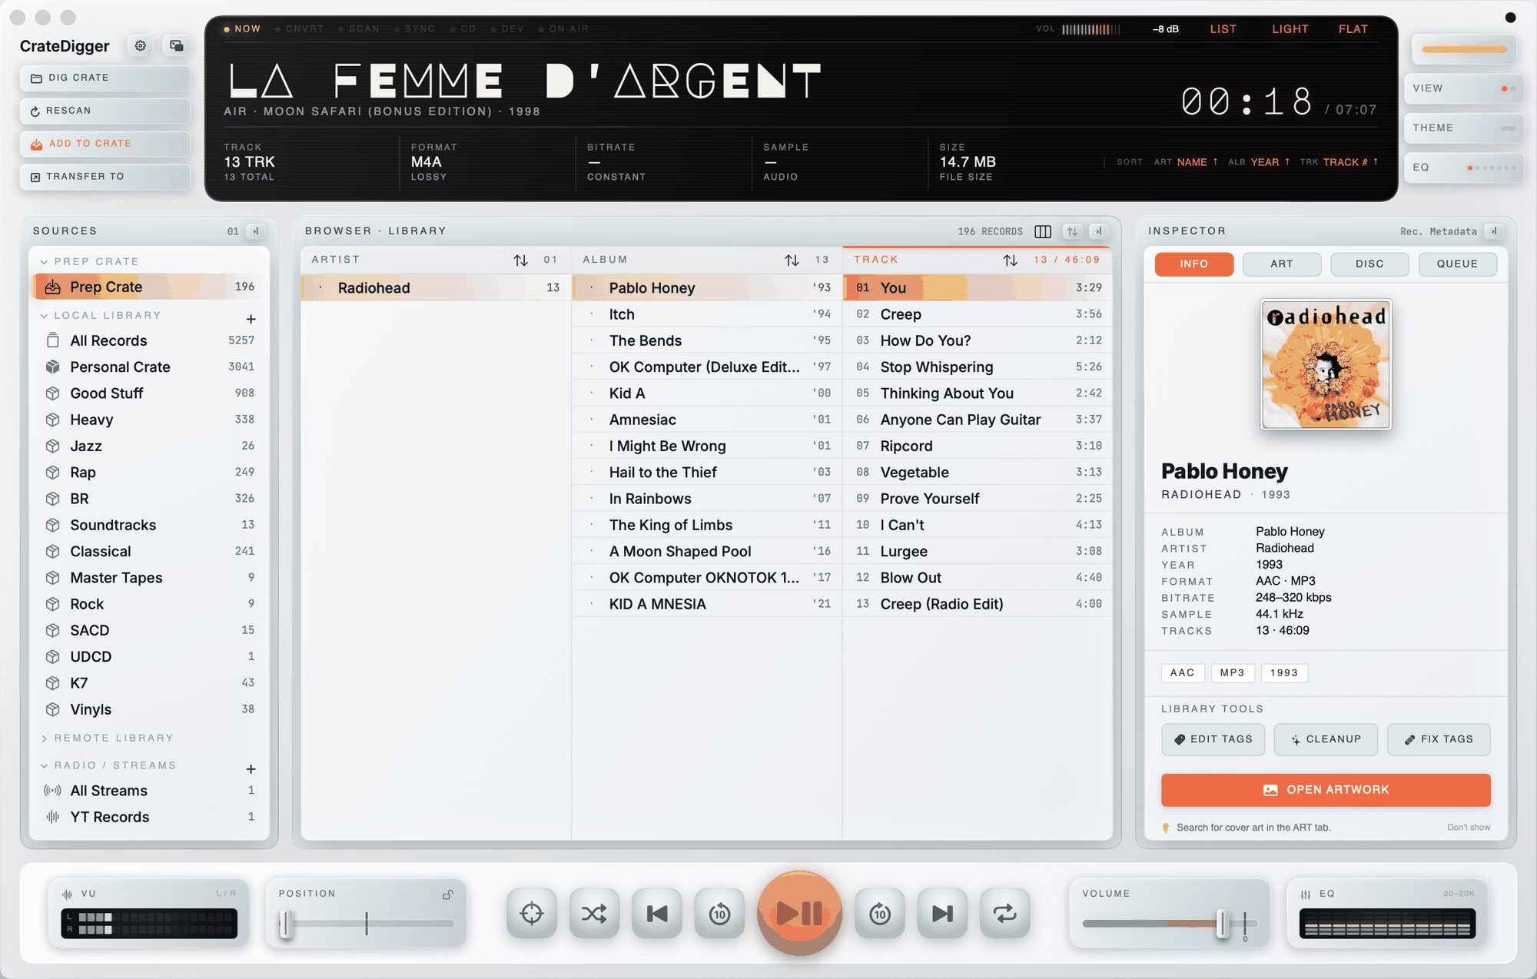Click the crosshair locate-track icon
The image size is (1537, 979).
click(532, 914)
